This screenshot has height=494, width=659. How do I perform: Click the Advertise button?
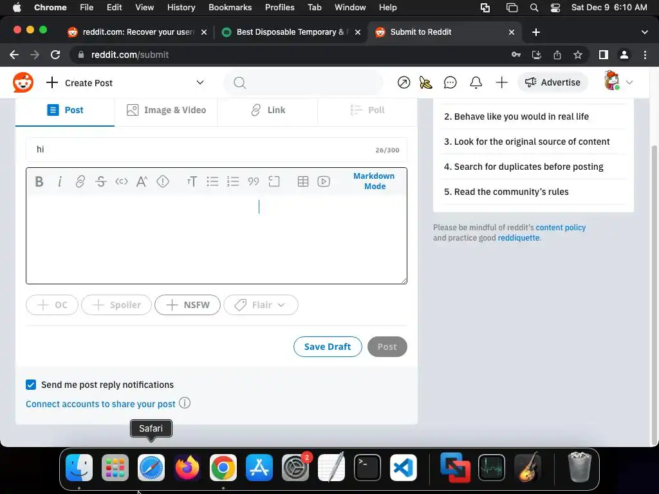pyautogui.click(x=553, y=82)
